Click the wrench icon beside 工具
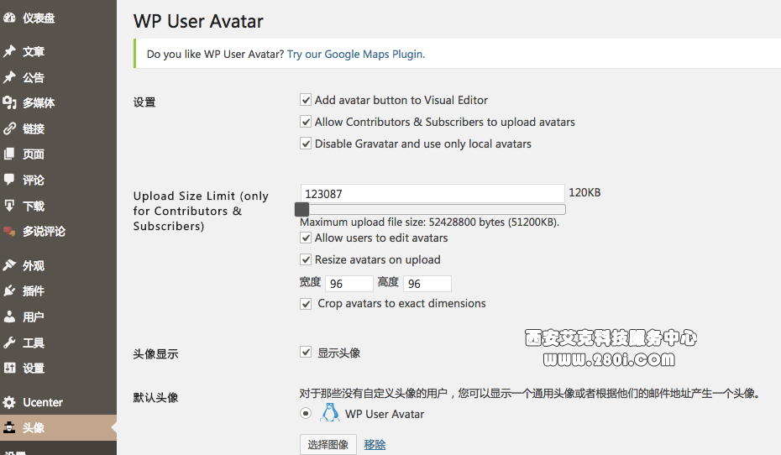 pyautogui.click(x=9, y=343)
